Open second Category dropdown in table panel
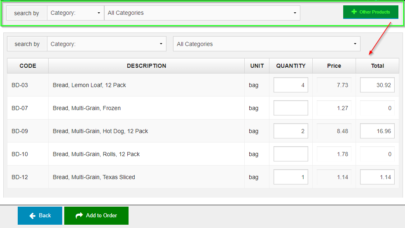The width and height of the screenshot is (405, 228). [x=107, y=44]
